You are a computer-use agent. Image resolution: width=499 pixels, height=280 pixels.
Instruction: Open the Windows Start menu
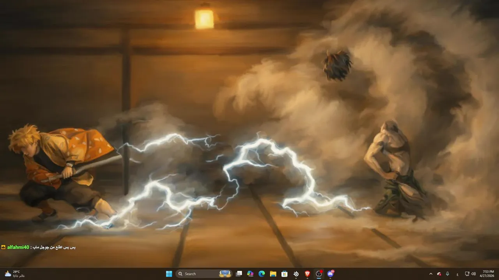click(169, 274)
